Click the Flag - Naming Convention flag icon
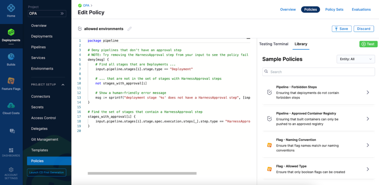The image size is (379, 185). coord(269,145)
